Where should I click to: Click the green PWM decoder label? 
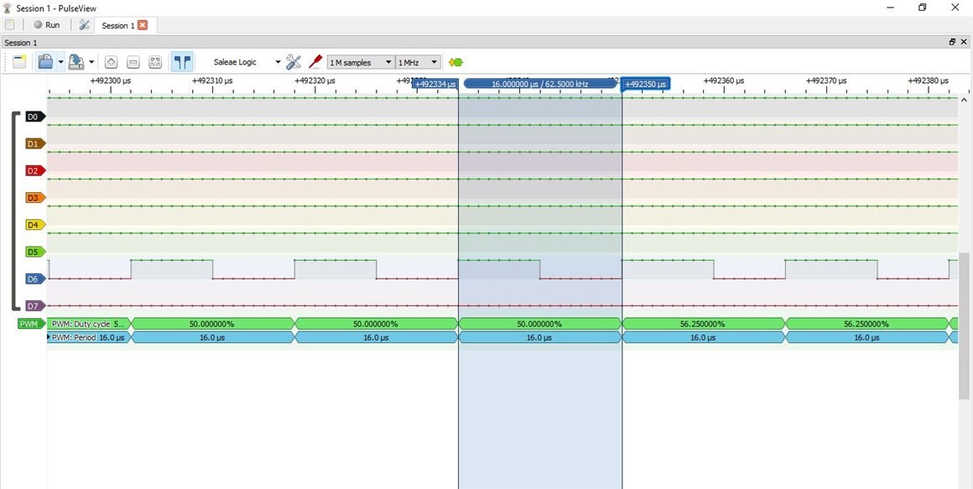(32, 324)
